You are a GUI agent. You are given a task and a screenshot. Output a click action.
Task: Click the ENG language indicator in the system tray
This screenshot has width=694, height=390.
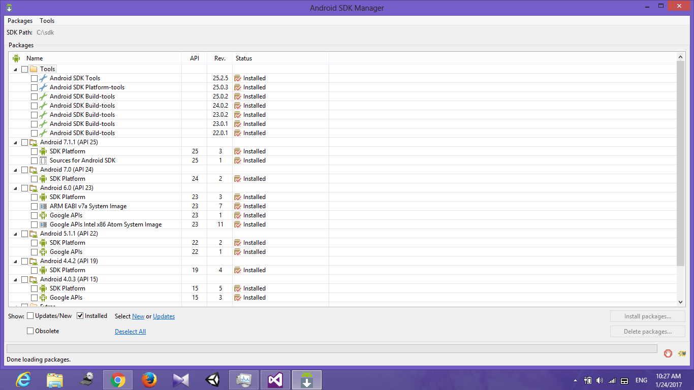(641, 380)
